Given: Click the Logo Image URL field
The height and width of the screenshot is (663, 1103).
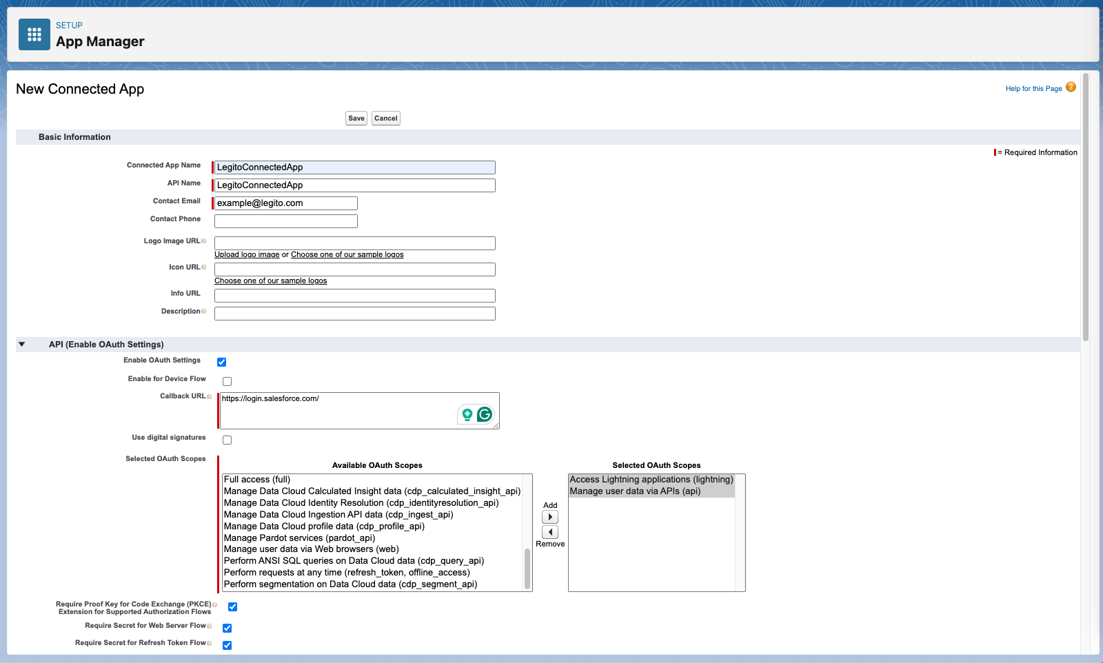Looking at the screenshot, I should click(355, 243).
